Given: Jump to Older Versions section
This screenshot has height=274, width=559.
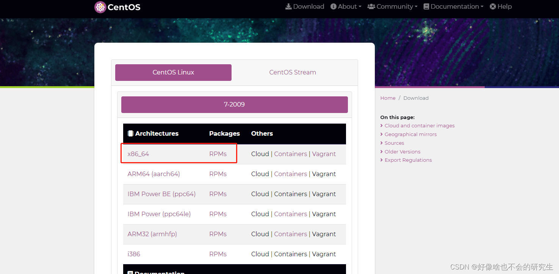Looking at the screenshot, I should (x=402, y=152).
